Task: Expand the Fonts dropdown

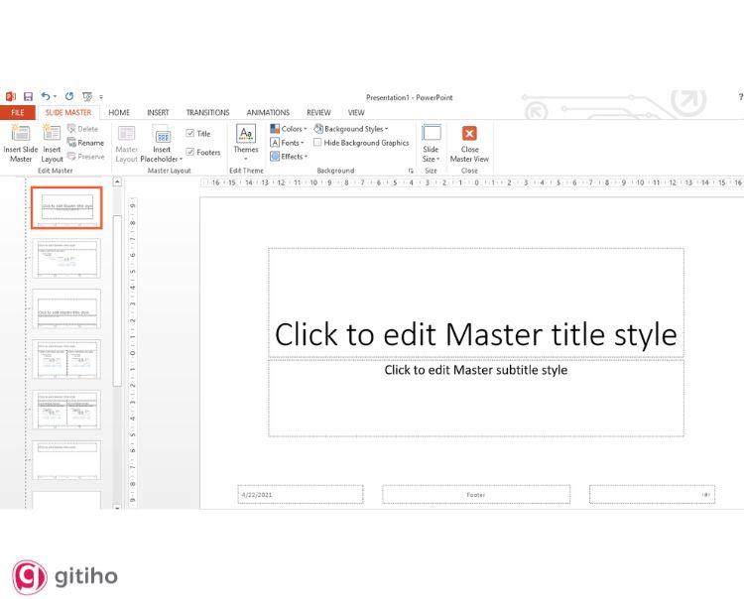Action: (287, 142)
